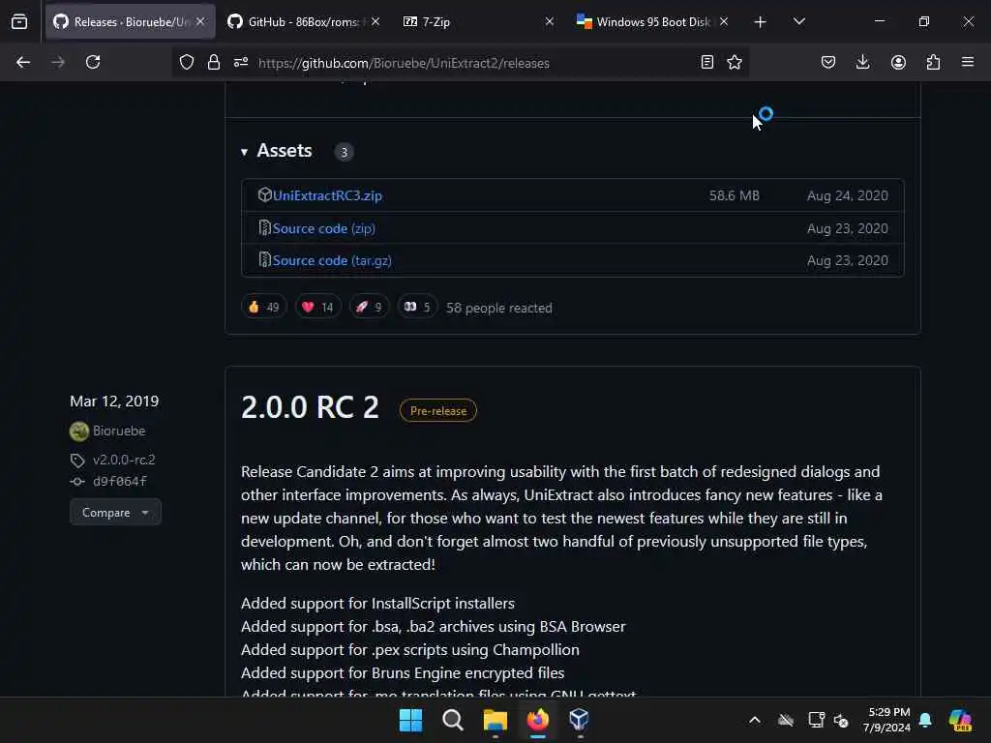Screen dimensions: 991x743
Task: Open the list all tabs dropdown
Action: 798,21
